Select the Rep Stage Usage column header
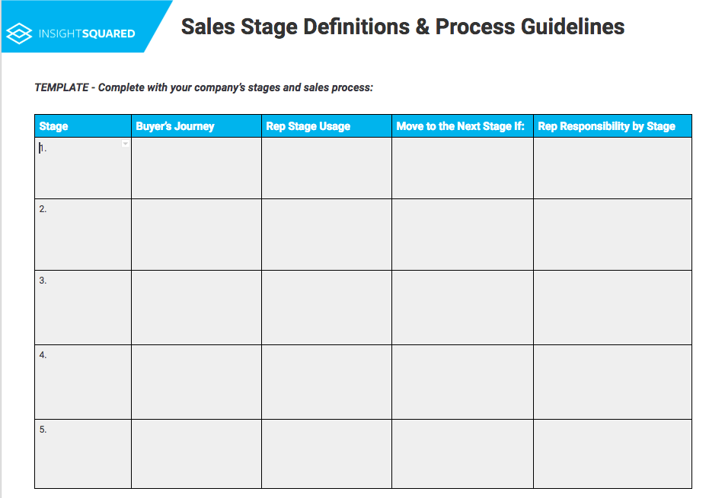725x498 pixels. [x=327, y=126]
